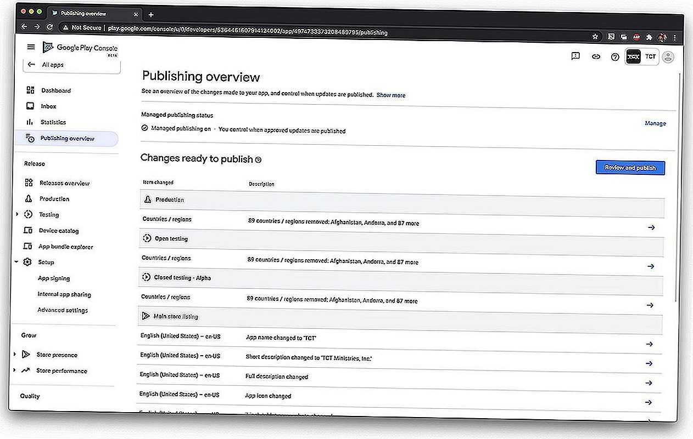
Task: Bookmark page with the star icon
Action: 595,37
